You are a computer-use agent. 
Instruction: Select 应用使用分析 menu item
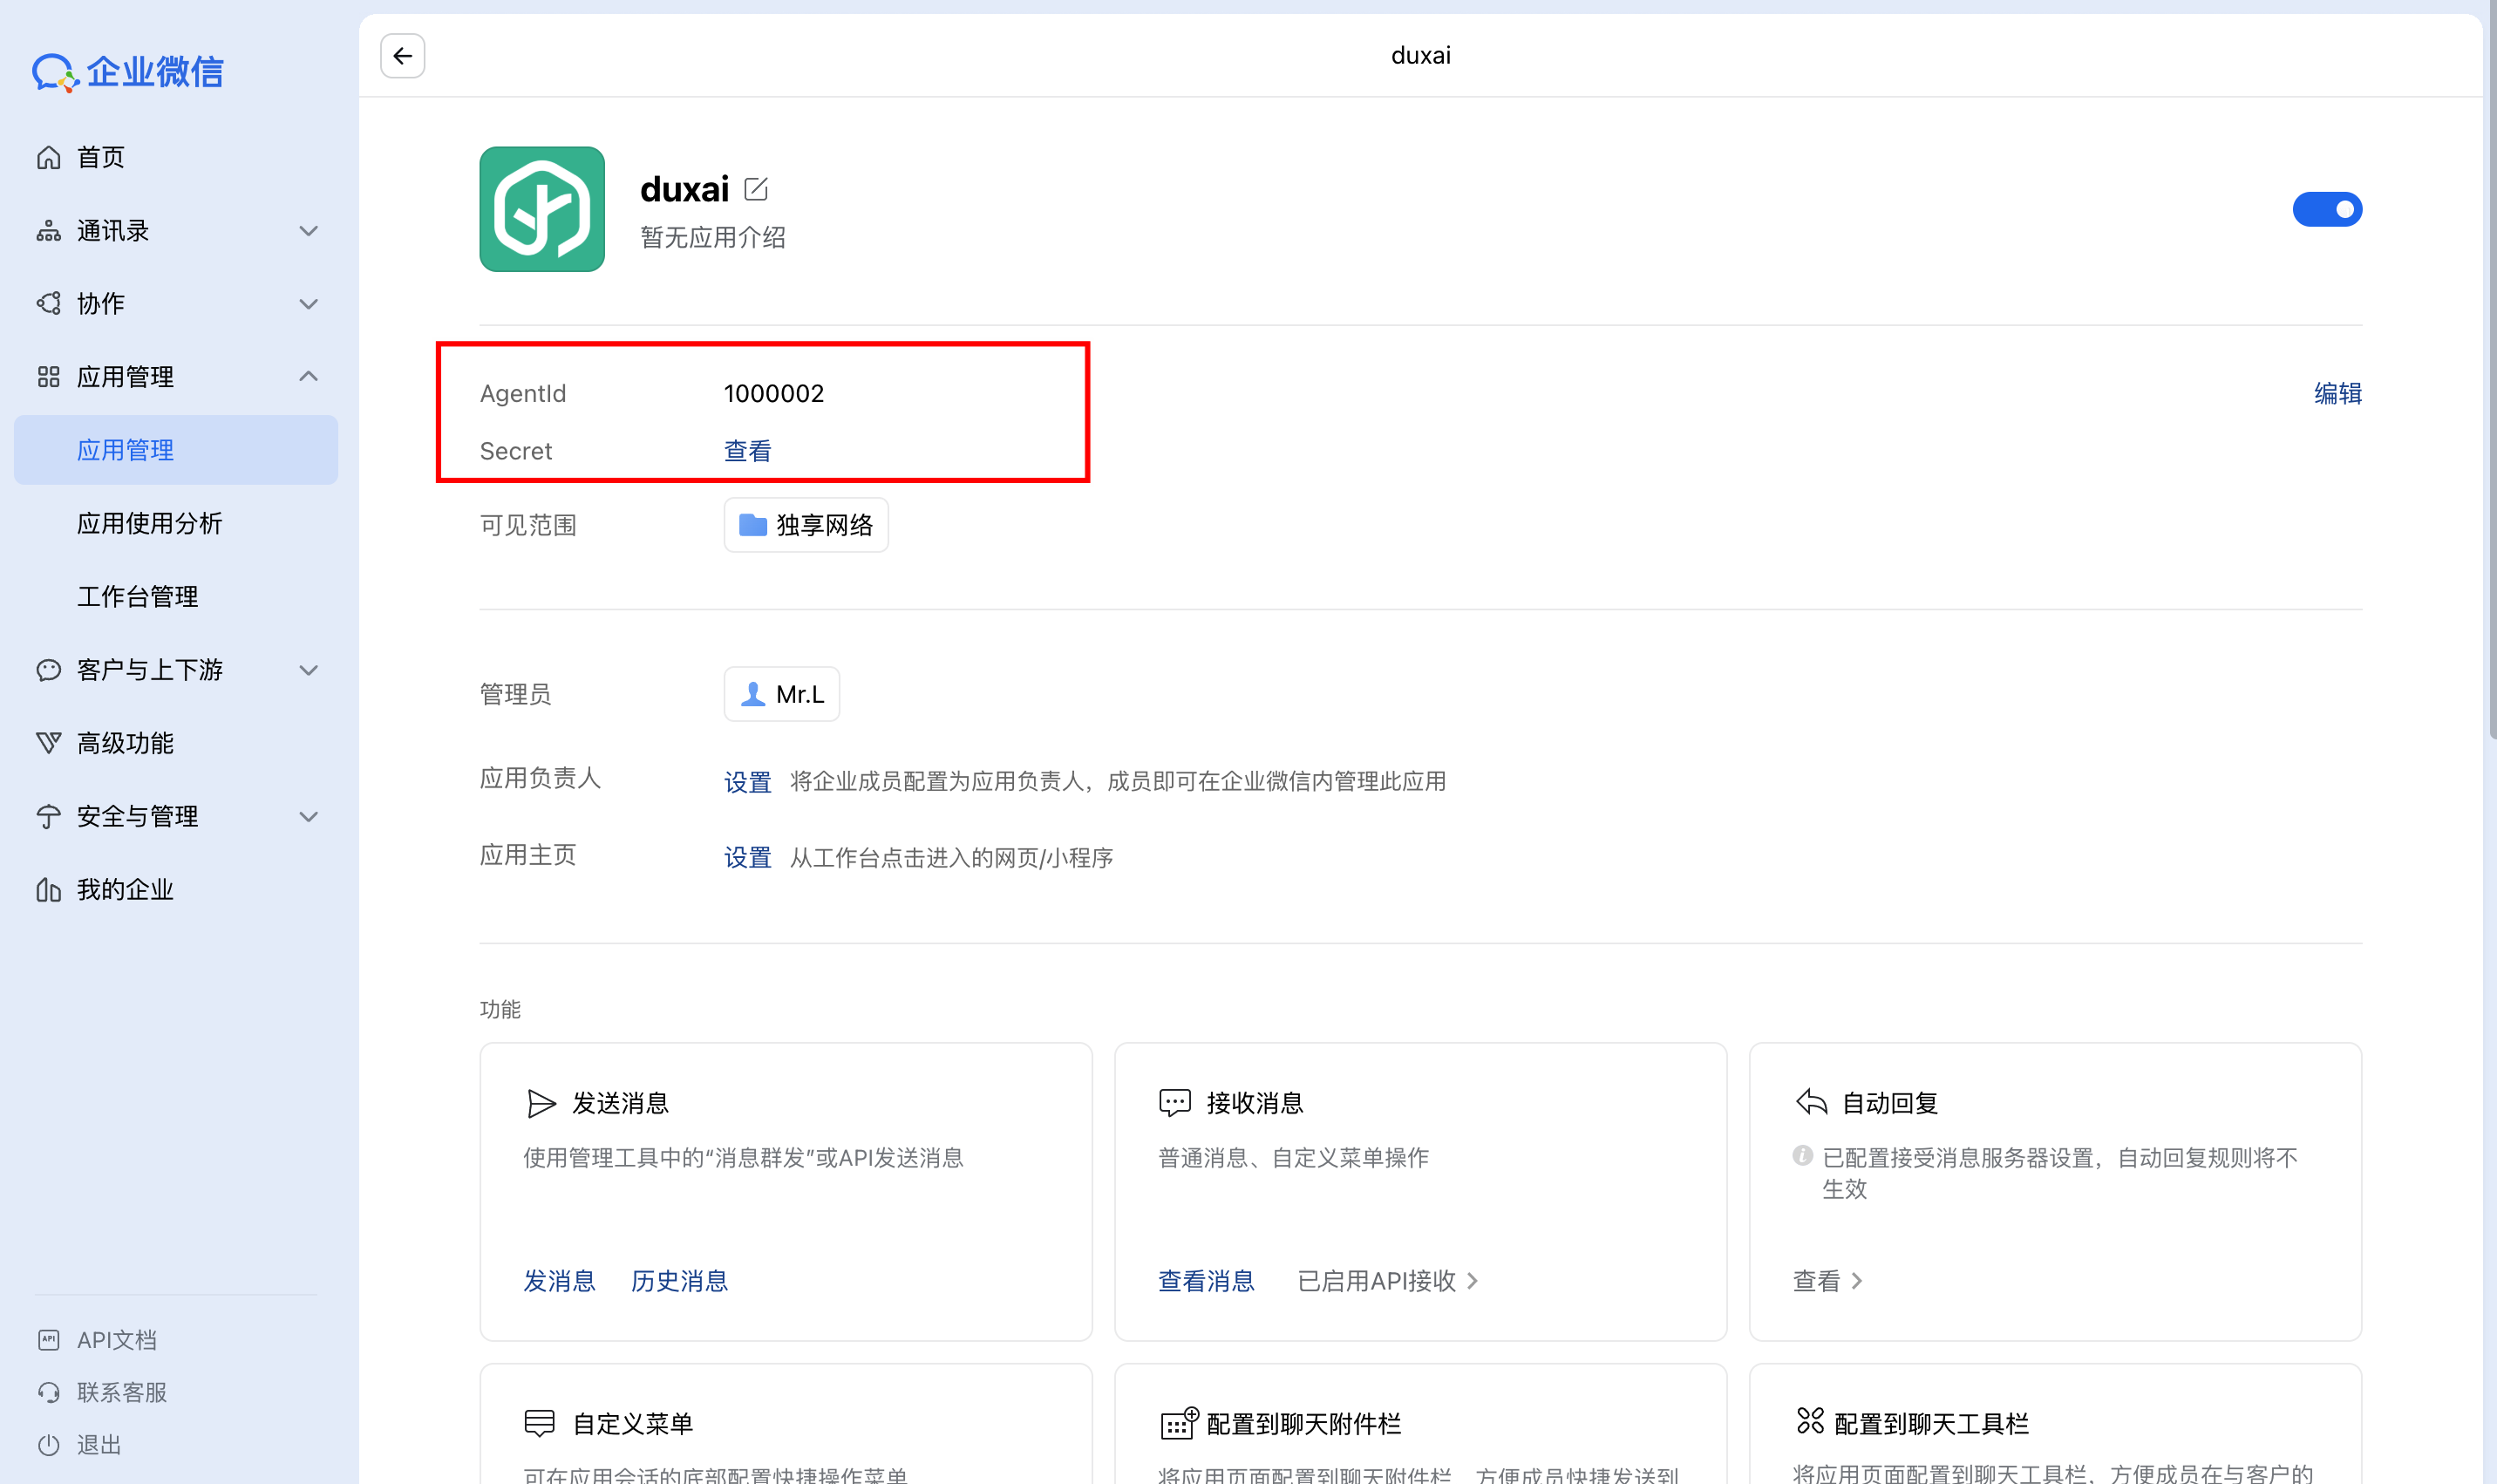click(149, 523)
